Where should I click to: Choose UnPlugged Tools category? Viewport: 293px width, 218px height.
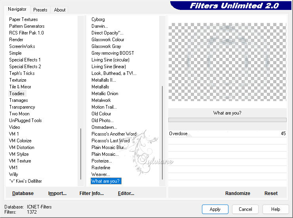click(25, 120)
